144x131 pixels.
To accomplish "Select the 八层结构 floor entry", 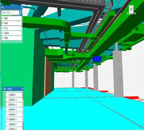I will [x=14, y=124].
